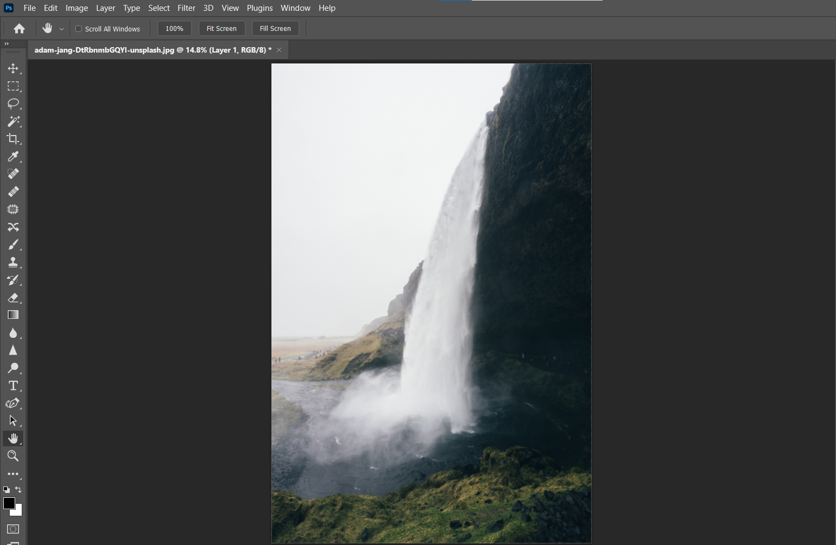Select the Path Selection tool

point(13,420)
